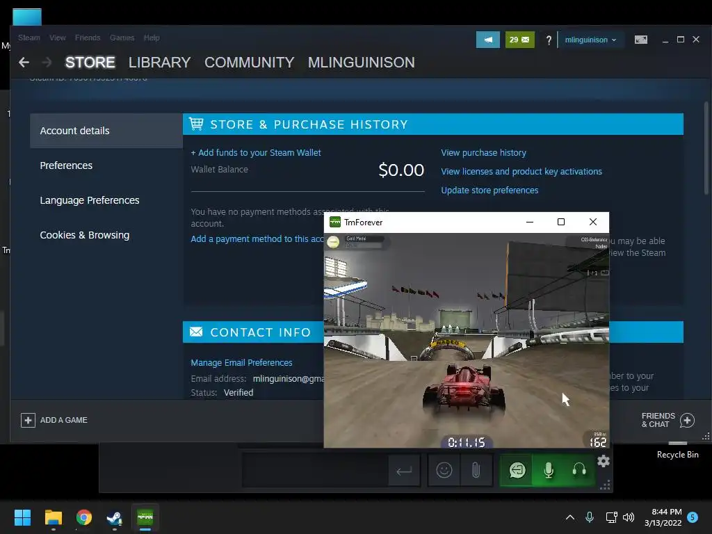Click View purchase history link
This screenshot has width=712, height=534.
(x=484, y=152)
